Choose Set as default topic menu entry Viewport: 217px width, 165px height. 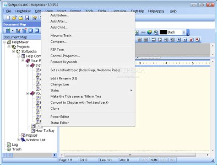click(85, 70)
